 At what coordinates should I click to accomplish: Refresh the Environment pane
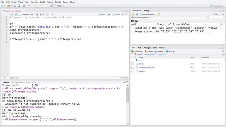point(223,14)
